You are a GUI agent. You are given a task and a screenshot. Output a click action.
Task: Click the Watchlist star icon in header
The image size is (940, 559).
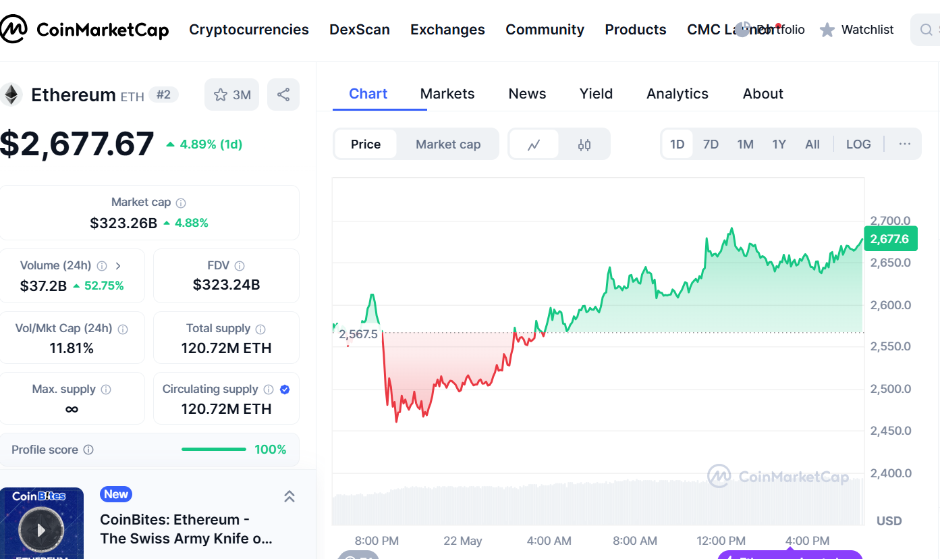[827, 30]
